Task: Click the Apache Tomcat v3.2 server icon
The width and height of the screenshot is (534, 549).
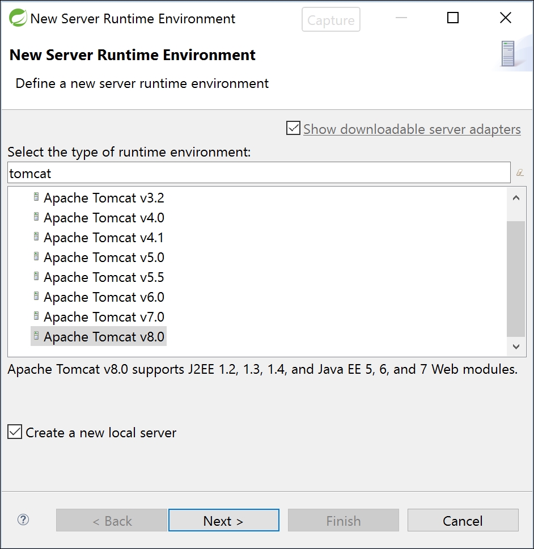Action: [x=36, y=197]
